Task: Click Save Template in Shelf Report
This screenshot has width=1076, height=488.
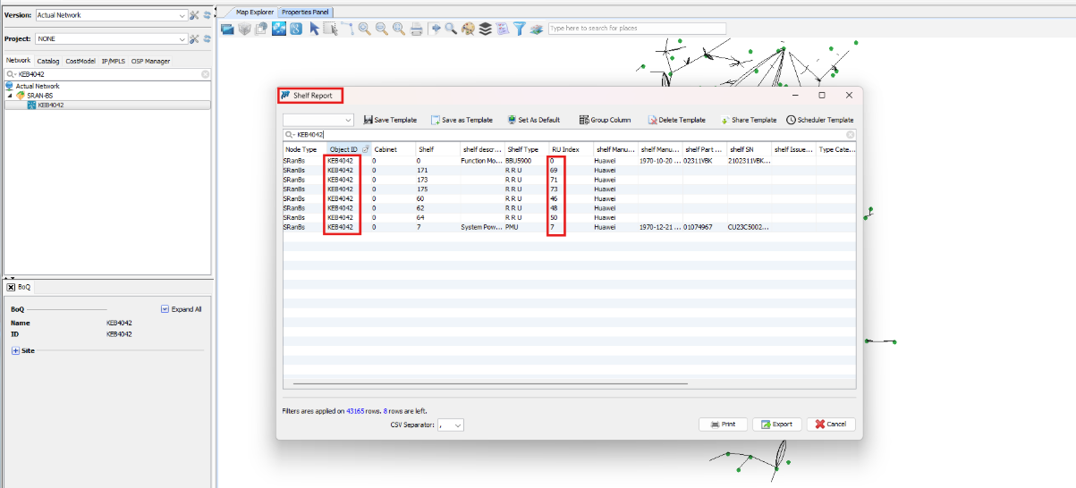Action: tap(390, 120)
